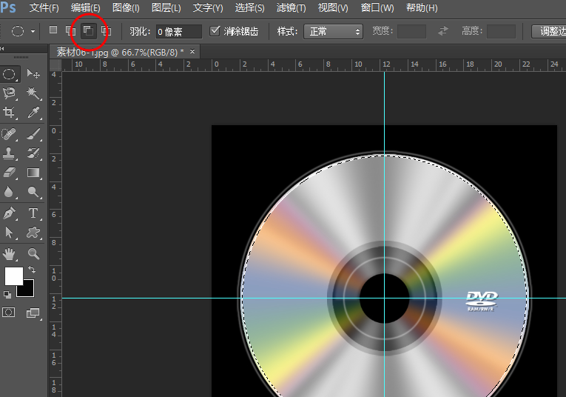The width and height of the screenshot is (566, 397).
Task: Select the Elliptical Marquee tool in toolbox
Action: pos(9,74)
